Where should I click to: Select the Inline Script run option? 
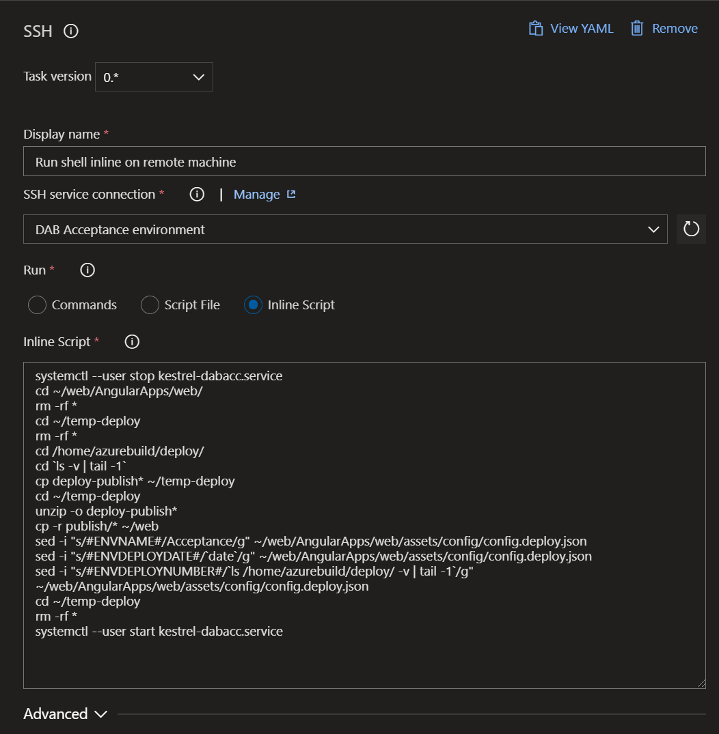252,305
